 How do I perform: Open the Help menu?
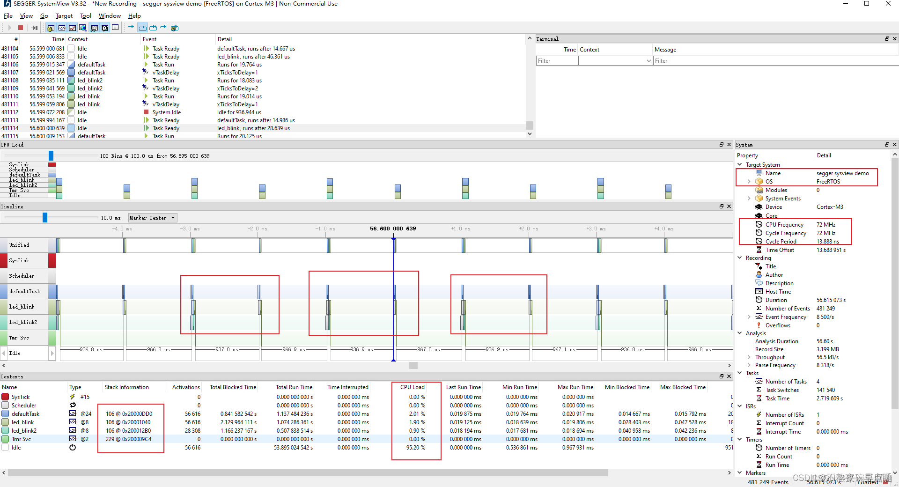(x=134, y=15)
